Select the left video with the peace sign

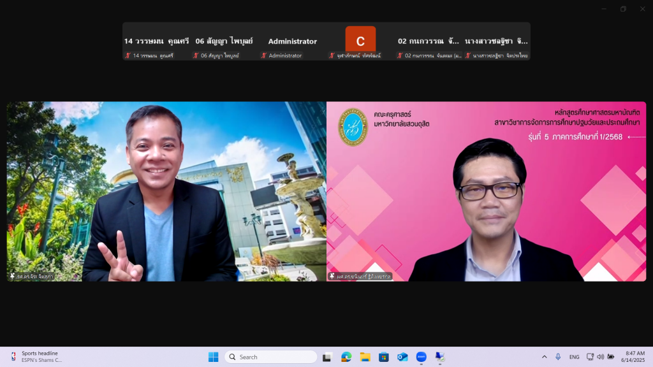166,191
